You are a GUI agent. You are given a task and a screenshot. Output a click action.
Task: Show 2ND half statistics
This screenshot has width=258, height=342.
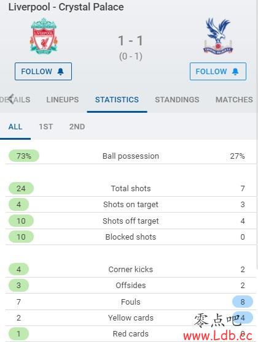coord(77,127)
